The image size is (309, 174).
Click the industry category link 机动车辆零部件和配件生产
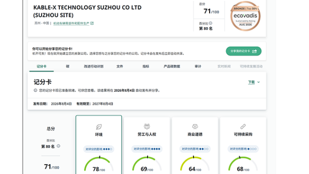click(x=71, y=23)
